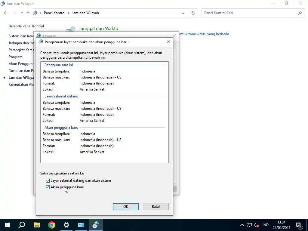Toggle Akun pengguna baru checkbox

click(x=48, y=187)
